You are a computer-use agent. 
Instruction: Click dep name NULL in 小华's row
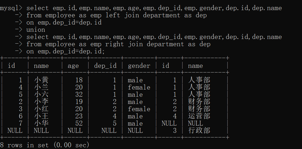[196, 123]
